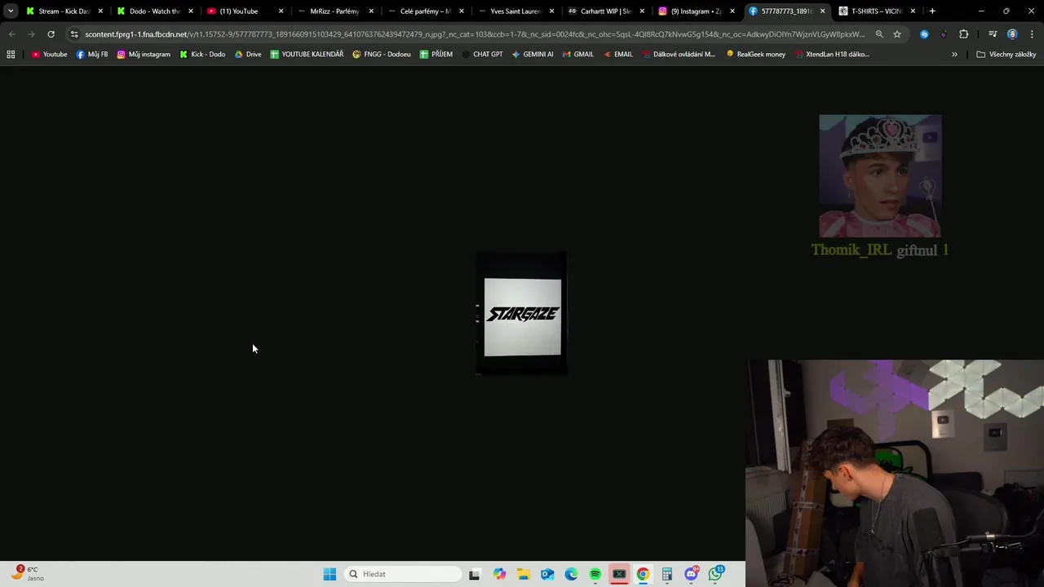Open the tab search dropdown arrow
1044x587 pixels.
coord(11,11)
